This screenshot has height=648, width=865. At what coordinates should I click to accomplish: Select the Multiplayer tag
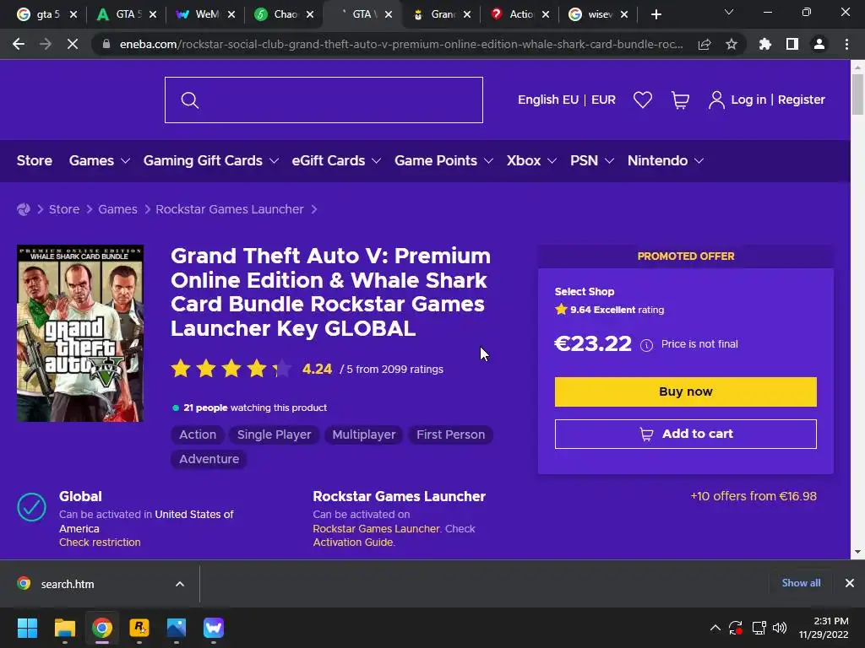click(363, 435)
